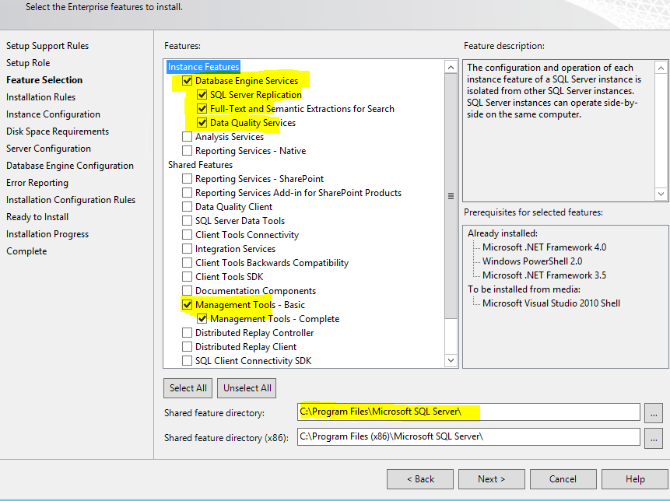The height and width of the screenshot is (501, 670).
Task: Check Client Tools Backwards Compatibility
Action: click(188, 263)
